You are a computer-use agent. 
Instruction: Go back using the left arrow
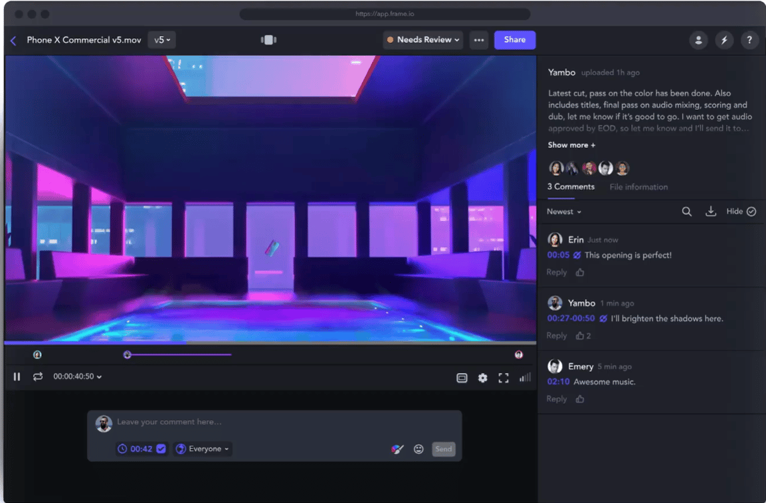[x=13, y=40]
